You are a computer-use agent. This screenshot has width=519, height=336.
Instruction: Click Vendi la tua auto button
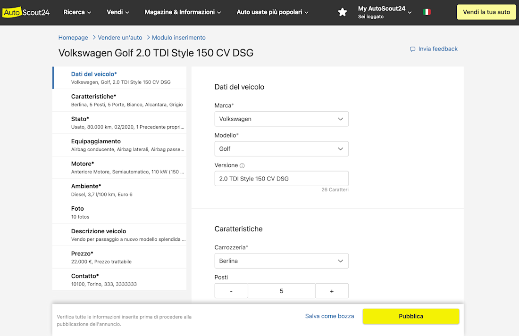[486, 12]
